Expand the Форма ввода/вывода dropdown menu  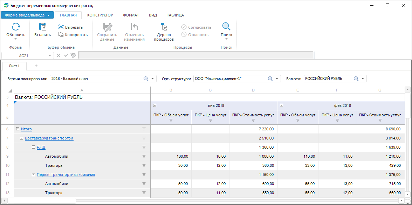point(48,15)
